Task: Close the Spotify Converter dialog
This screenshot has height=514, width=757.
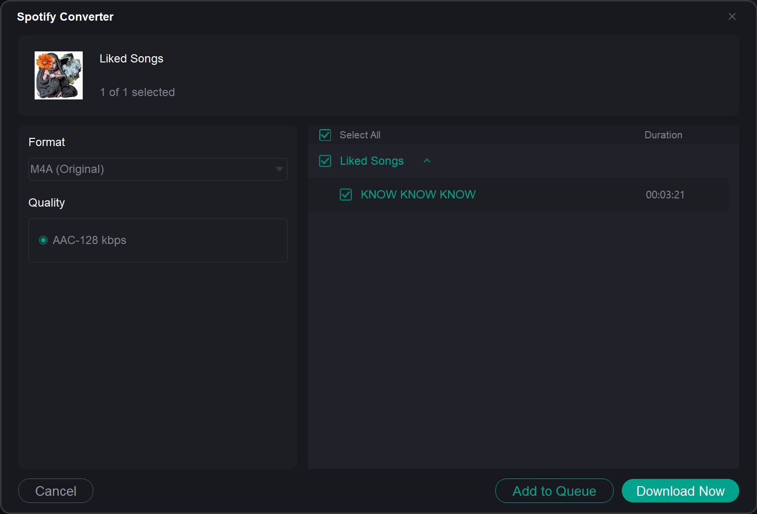Action: [732, 17]
